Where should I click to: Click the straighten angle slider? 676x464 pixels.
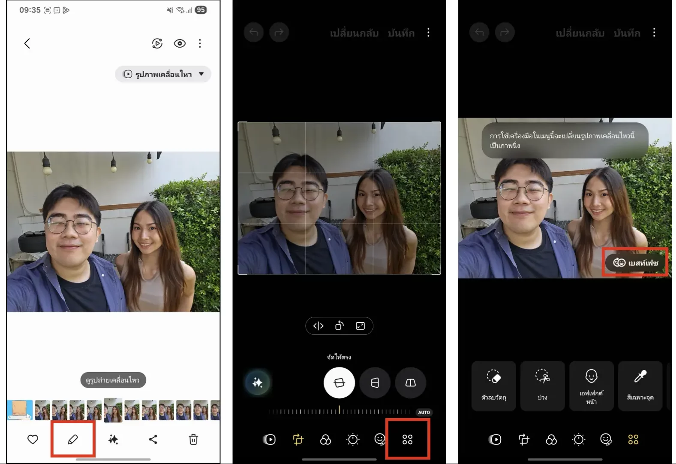339,412
